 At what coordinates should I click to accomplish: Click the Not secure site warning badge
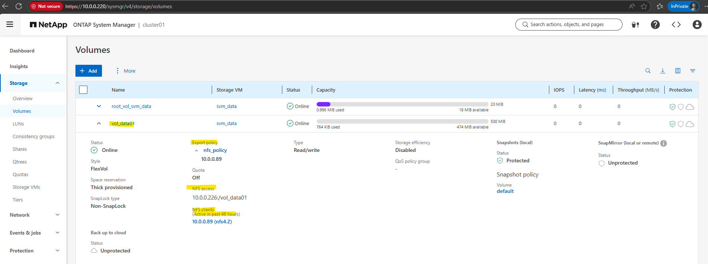(x=46, y=6)
